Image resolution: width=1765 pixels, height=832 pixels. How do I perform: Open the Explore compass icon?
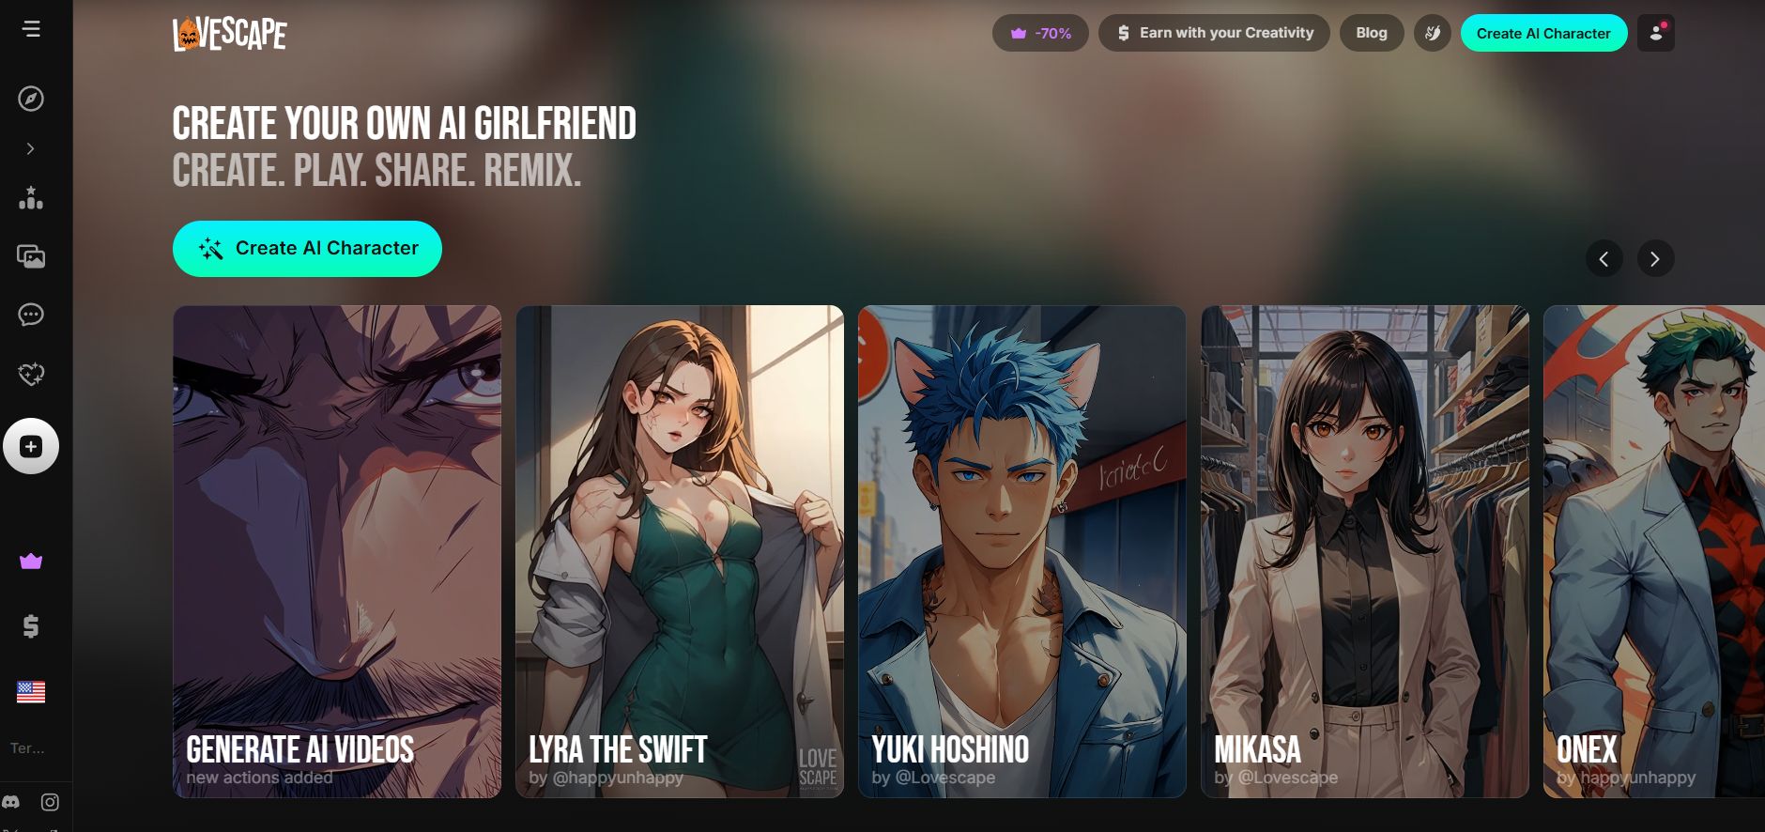31,99
